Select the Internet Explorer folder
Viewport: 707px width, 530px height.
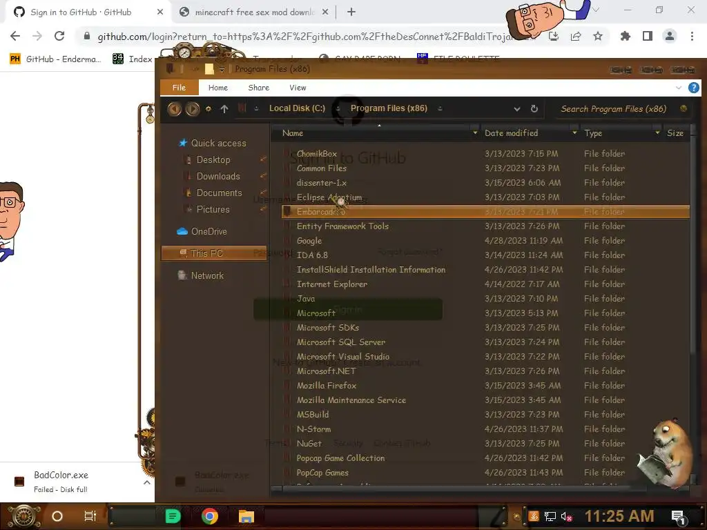pos(332,284)
